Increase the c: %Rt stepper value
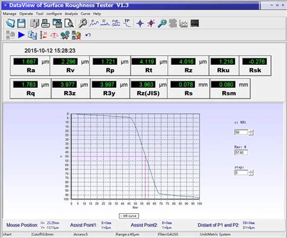Screen dimensions: 287x238 [251, 131]
